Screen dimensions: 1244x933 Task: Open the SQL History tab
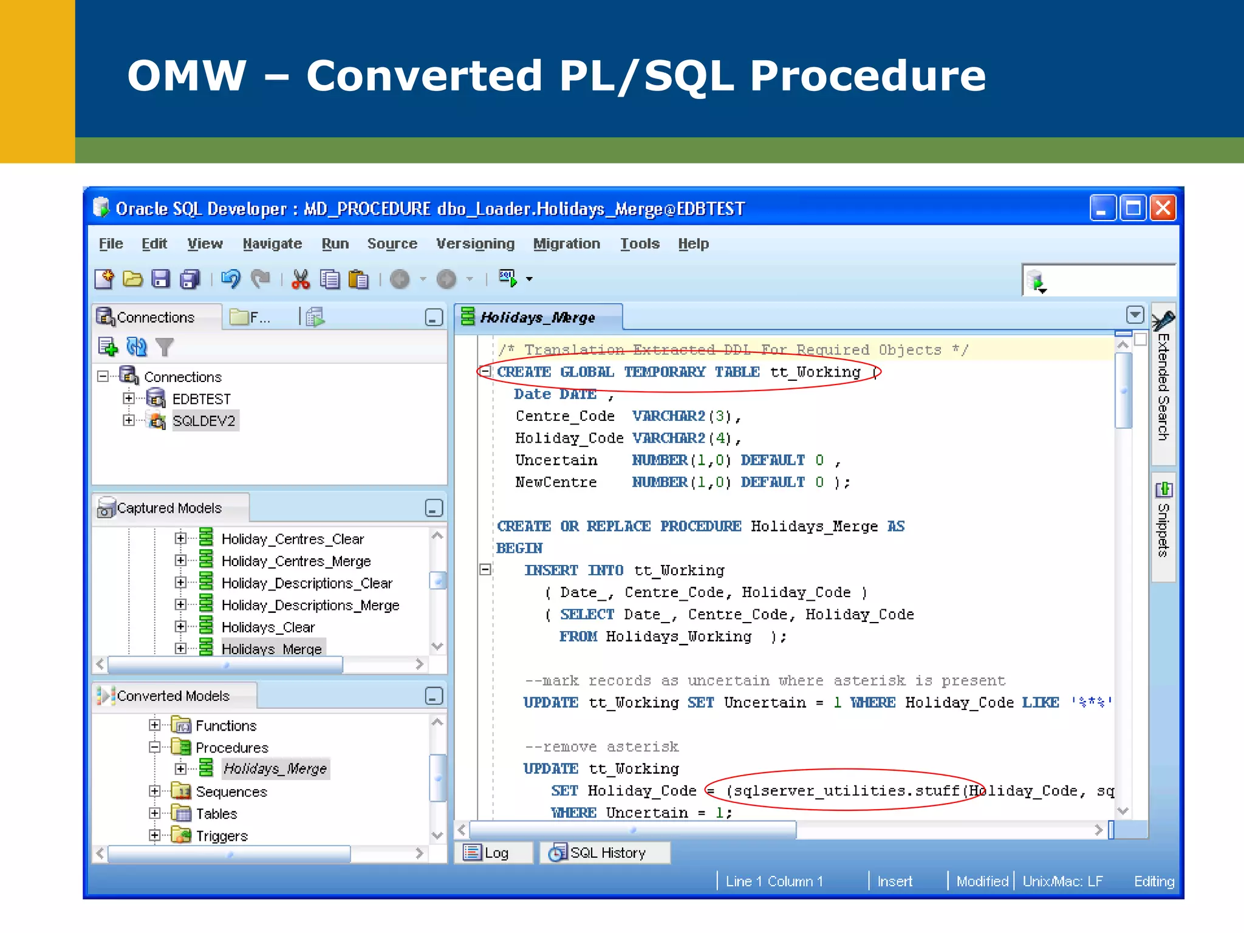point(605,853)
